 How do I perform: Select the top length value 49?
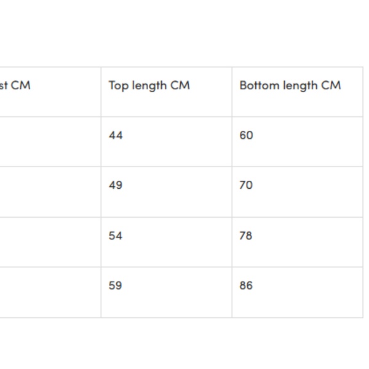click(x=116, y=185)
